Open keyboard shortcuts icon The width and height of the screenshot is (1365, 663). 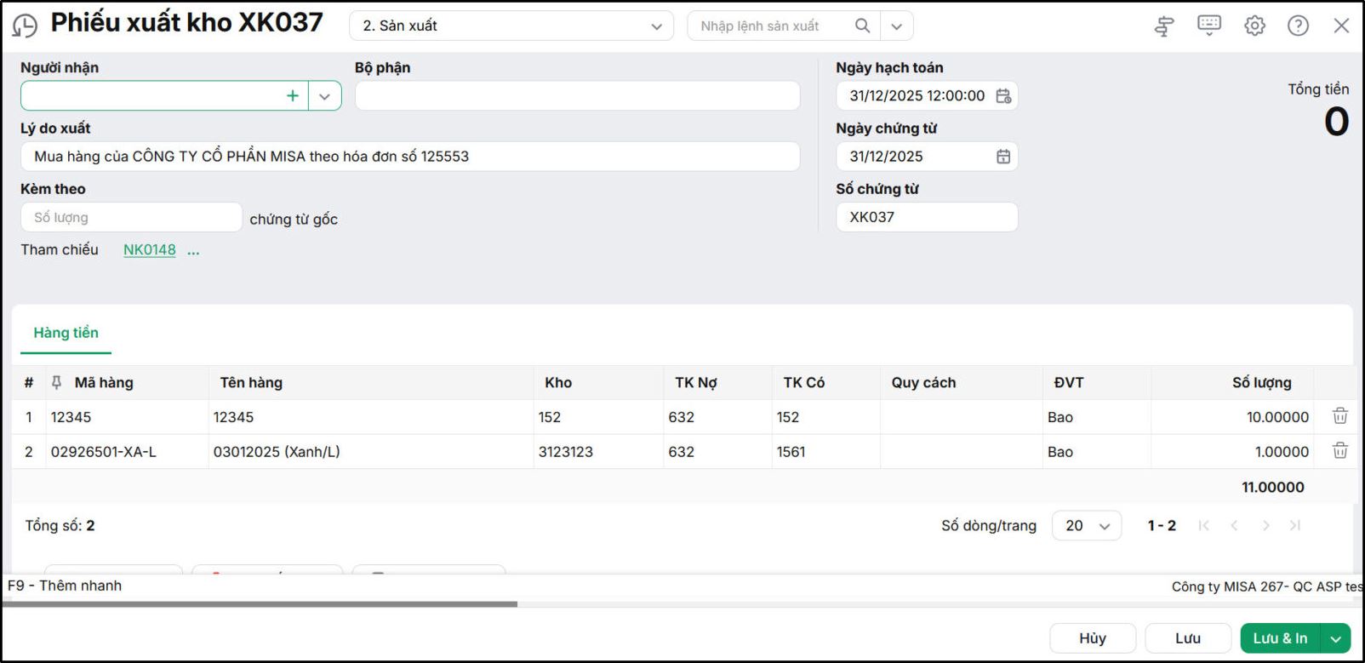(1209, 25)
